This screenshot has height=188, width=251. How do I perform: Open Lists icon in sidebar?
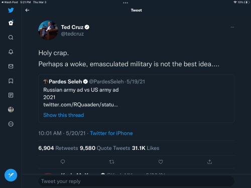point(11,95)
